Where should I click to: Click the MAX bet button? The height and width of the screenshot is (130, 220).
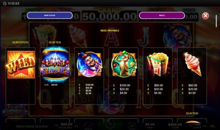point(89,126)
